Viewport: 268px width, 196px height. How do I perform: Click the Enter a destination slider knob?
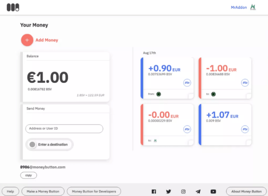[x=32, y=145]
